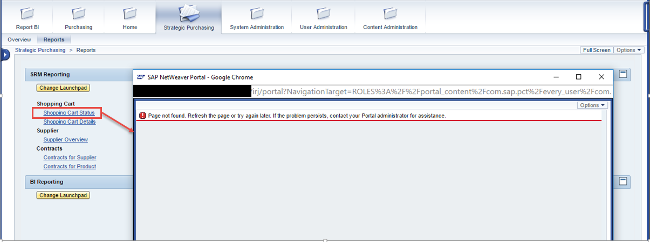Open the Home folder icon

pyautogui.click(x=129, y=13)
